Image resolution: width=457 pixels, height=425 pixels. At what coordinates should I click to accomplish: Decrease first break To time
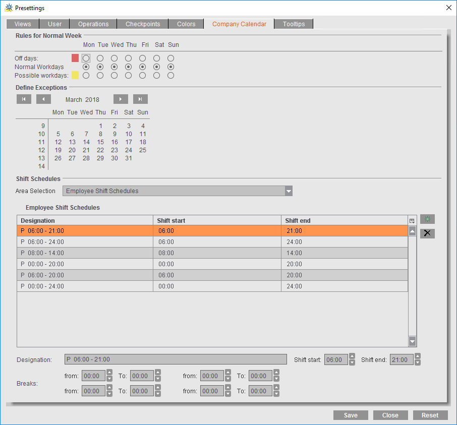pyautogui.click(x=158, y=379)
